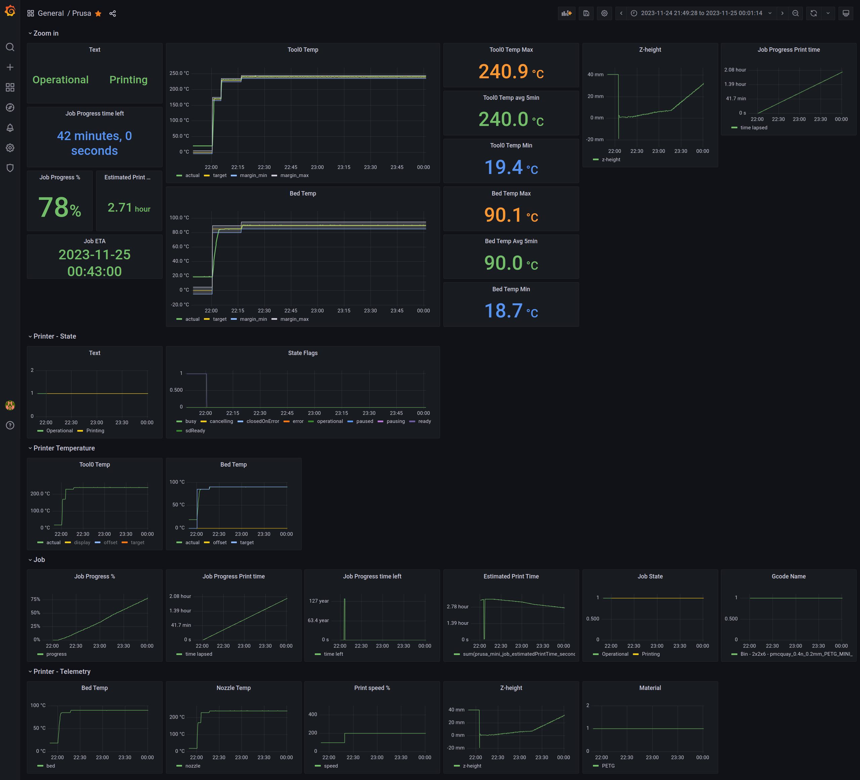The height and width of the screenshot is (780, 860).
Task: Open the Explore compass icon
Action: point(10,107)
